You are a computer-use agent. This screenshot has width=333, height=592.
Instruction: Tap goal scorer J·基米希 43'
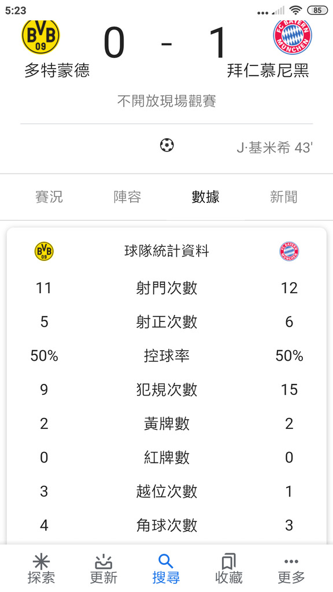pos(274,147)
